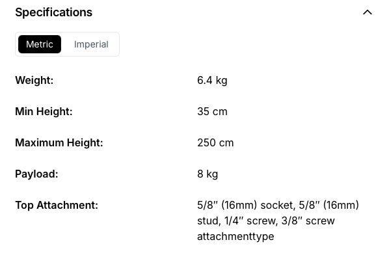
Task: Click the 3/8″ screw text
Action: pos(308,221)
